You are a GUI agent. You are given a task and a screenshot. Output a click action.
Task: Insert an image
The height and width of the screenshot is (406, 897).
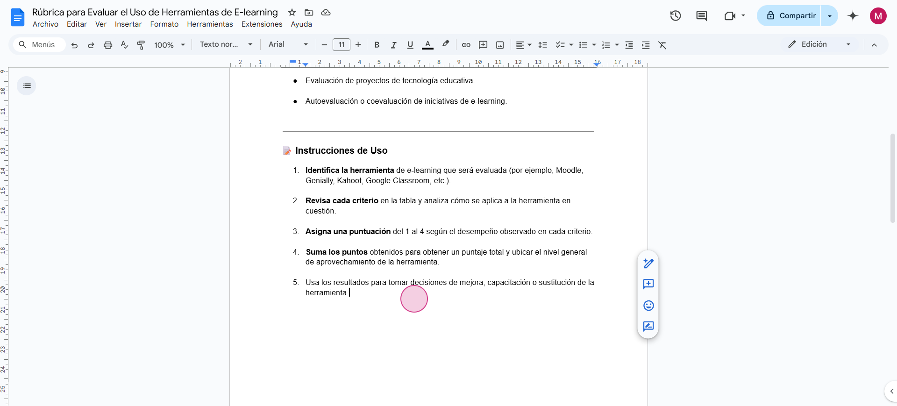[x=500, y=45]
